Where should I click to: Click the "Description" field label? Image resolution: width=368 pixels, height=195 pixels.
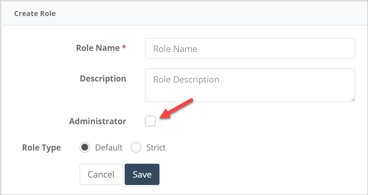(x=103, y=79)
